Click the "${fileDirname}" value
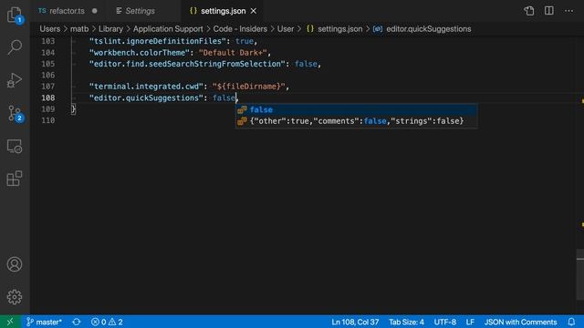Viewport: 584px width, 328px height. click(x=248, y=87)
